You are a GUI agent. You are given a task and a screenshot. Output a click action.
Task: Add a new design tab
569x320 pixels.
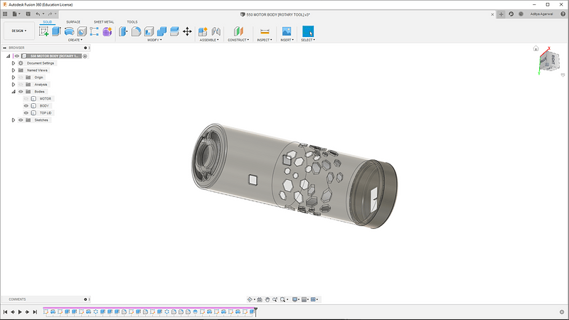(501, 14)
